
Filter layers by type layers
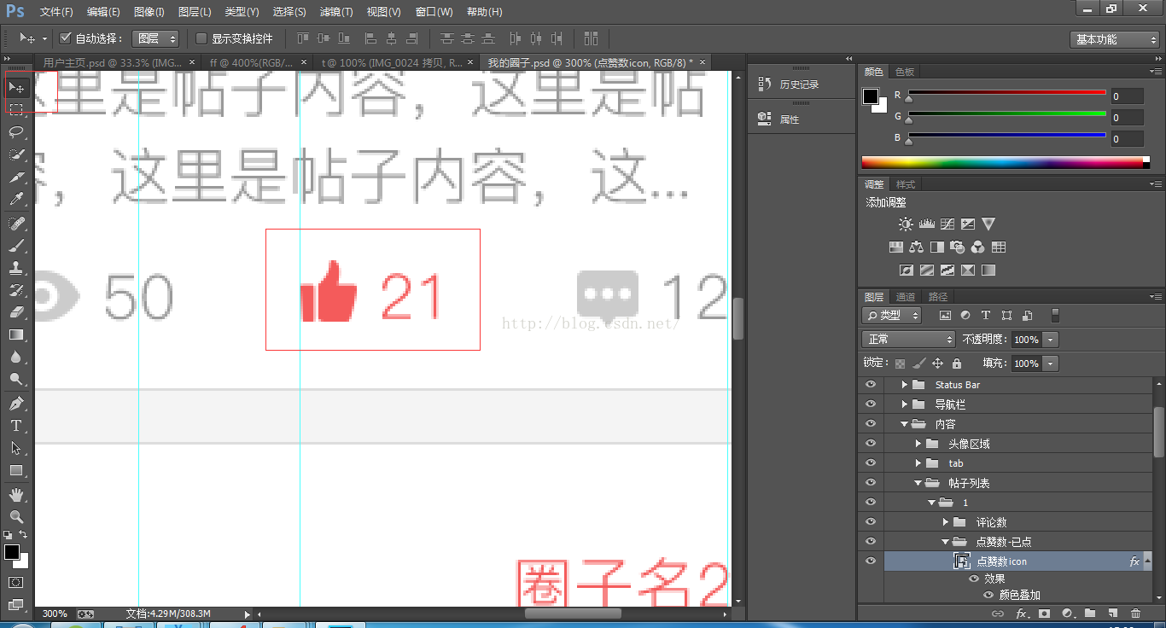click(986, 315)
